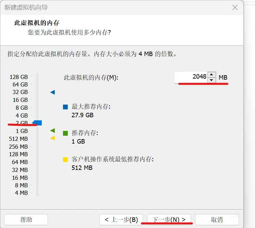Click the green 推荐内存 legend square
Screen dimensions: 255x228
pos(65,133)
